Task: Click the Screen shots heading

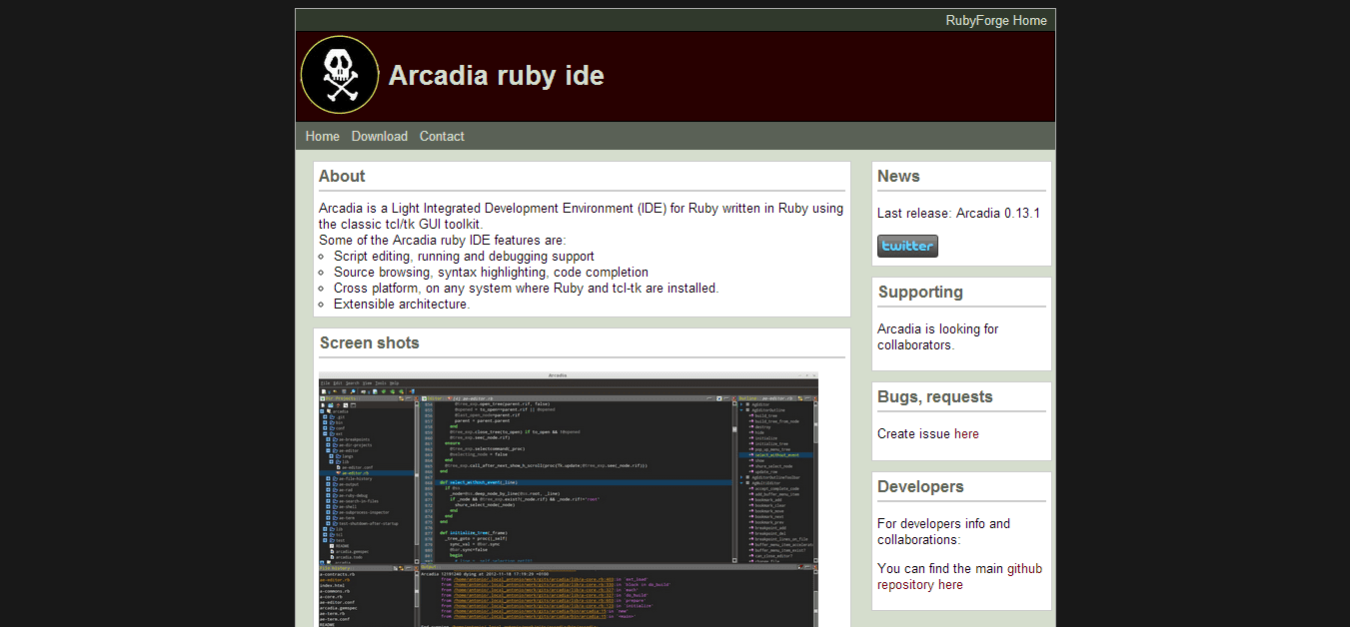Action: tap(370, 342)
